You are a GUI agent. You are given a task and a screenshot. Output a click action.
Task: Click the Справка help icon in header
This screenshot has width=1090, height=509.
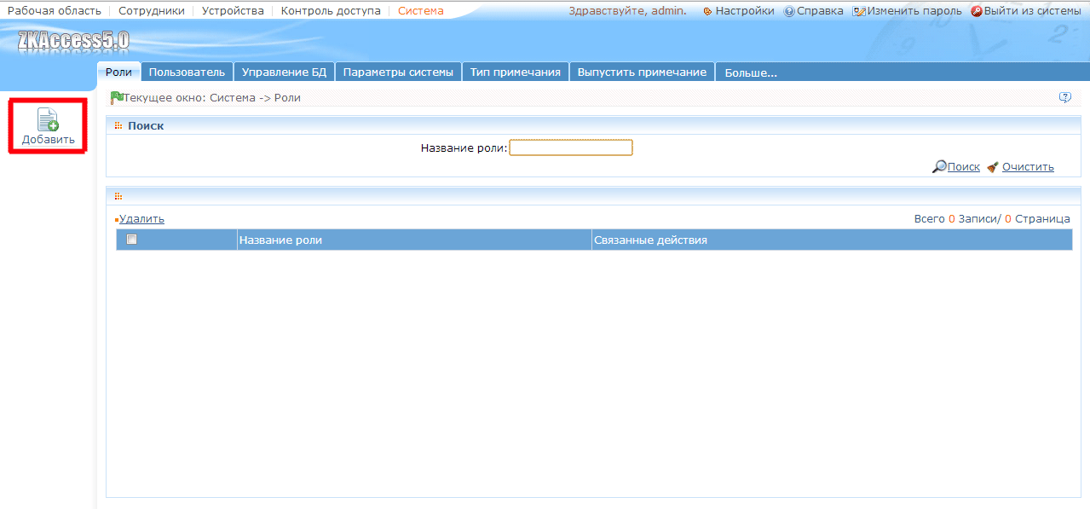pos(789,12)
